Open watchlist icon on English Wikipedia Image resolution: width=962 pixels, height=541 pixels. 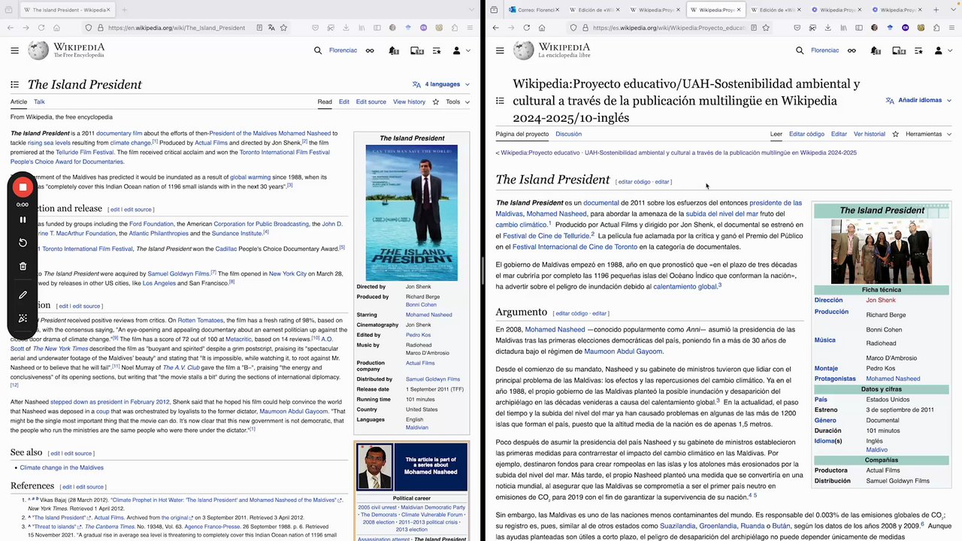pos(437,50)
